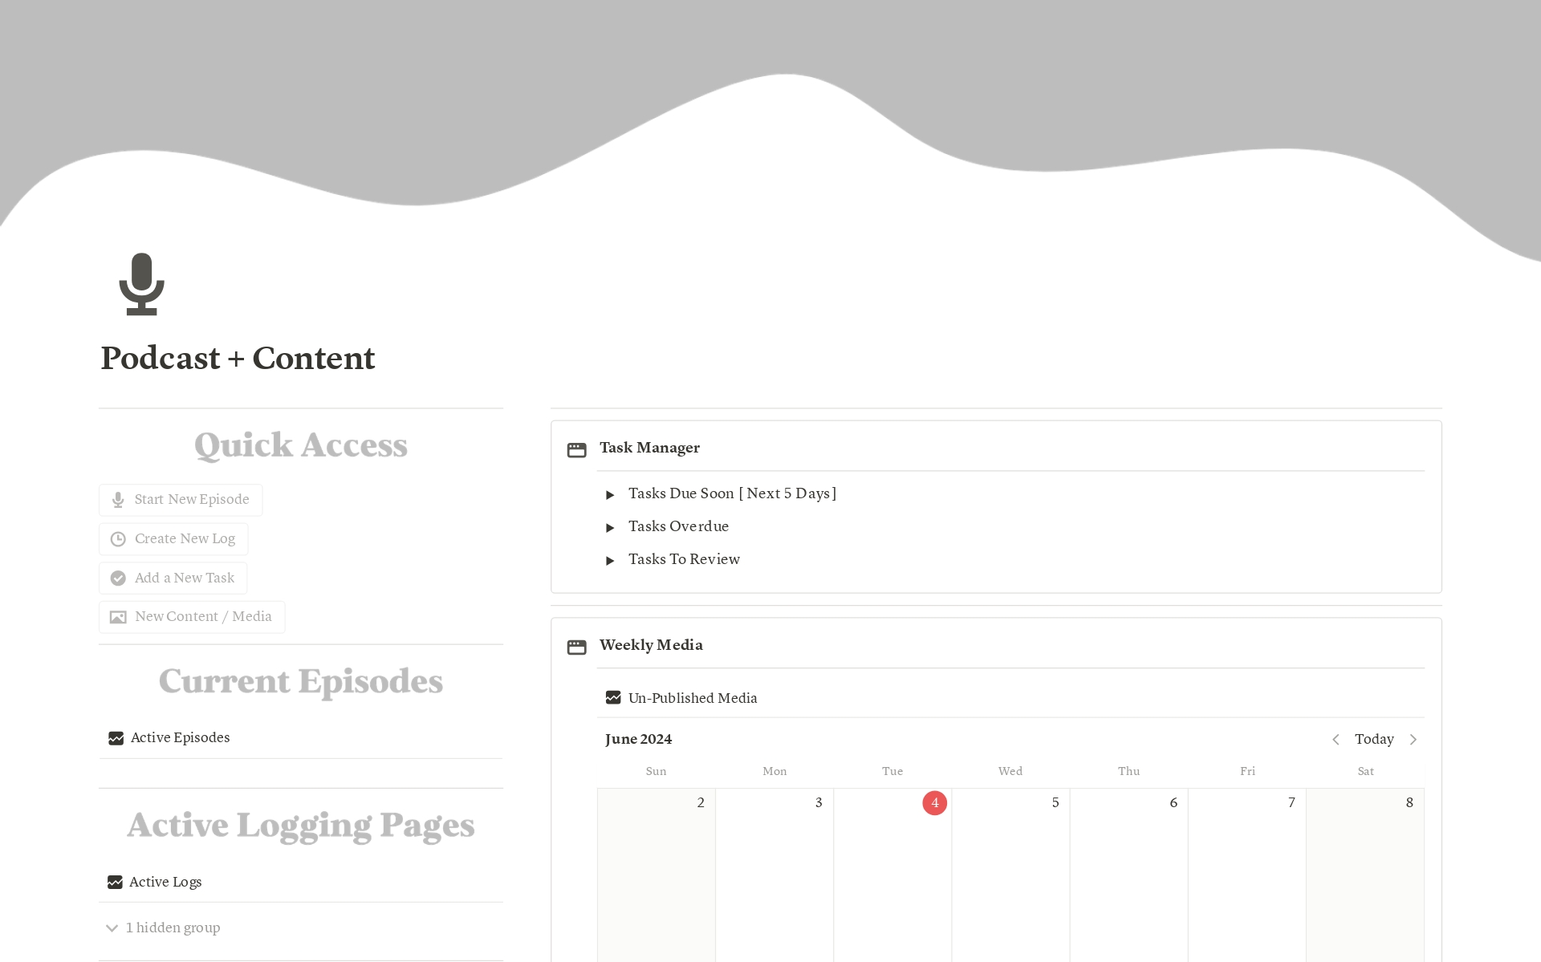
Task: Click microphone icon on Start New Episode
Action: (x=118, y=500)
